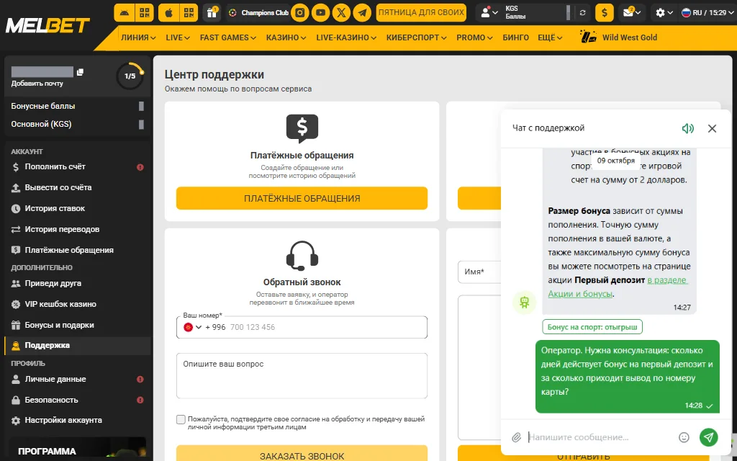Viewport: 737px width, 461px height.
Task: Copy the account ID number
Action: [81, 72]
